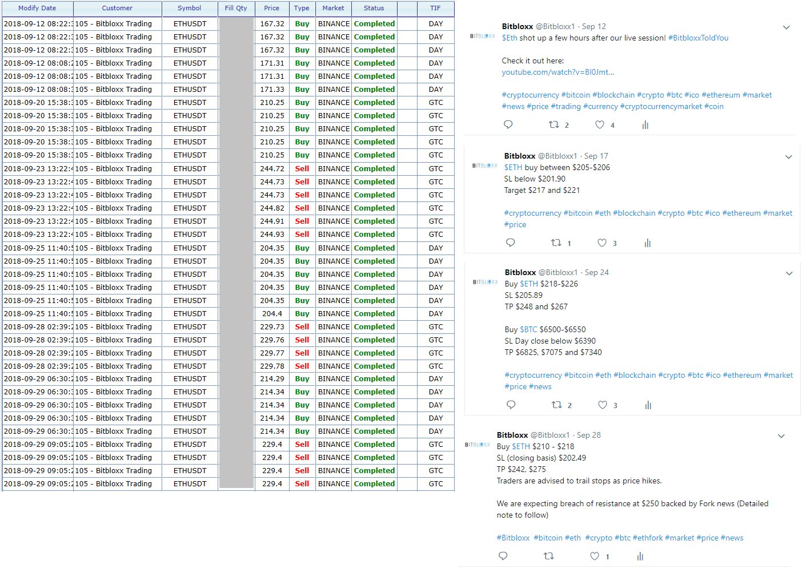Screen dimensions: 810x581
Task: Sort by the Customer column header
Action: (117, 9)
